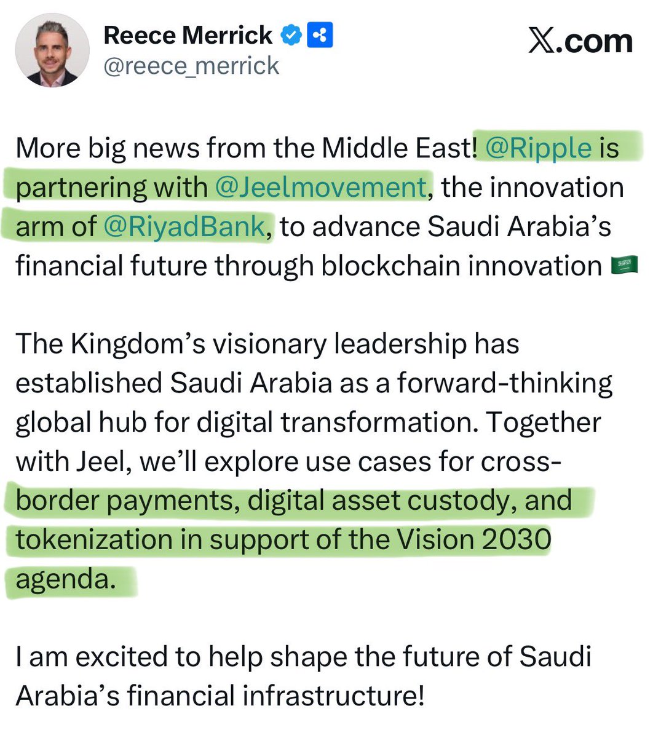The width and height of the screenshot is (661, 738).
Task: Click the Saudi Arabia flag emoji
Action: click(x=624, y=266)
